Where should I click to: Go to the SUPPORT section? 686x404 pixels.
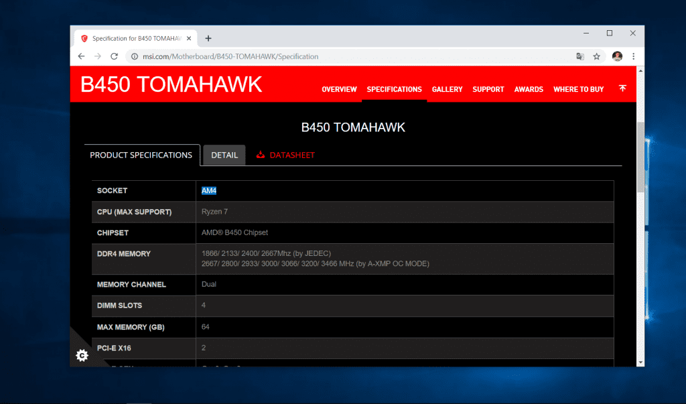488,89
